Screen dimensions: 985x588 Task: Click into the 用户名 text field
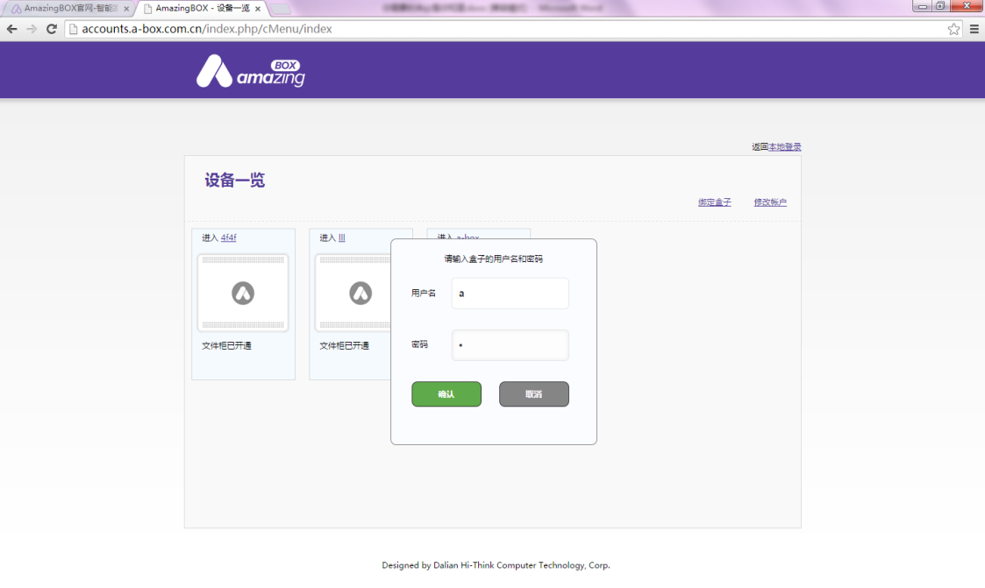510,294
